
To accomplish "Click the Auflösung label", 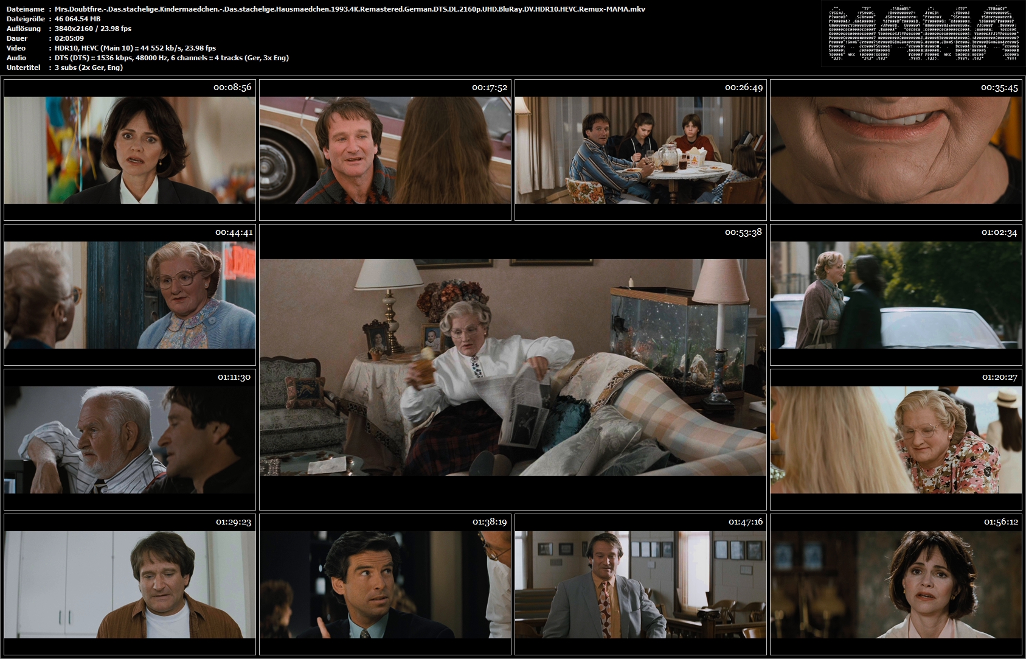I will click(24, 29).
